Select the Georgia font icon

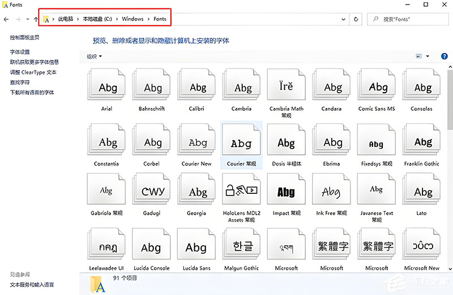pos(196,189)
